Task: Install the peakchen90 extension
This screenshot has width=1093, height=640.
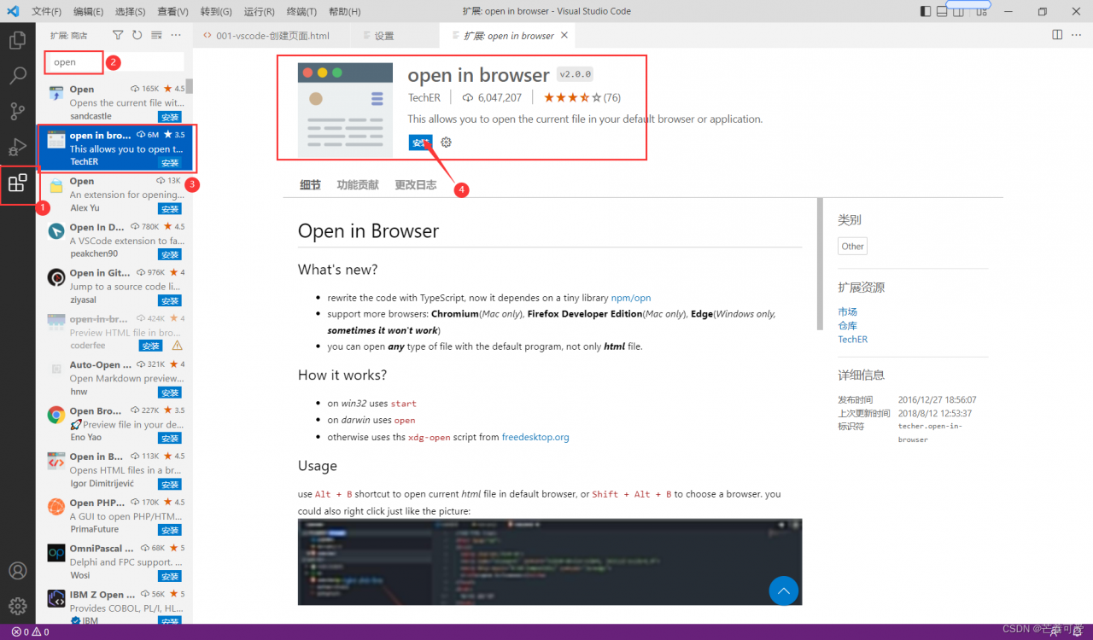Action: coord(169,254)
